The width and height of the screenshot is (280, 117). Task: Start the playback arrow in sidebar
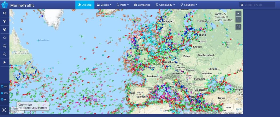coord(5,62)
